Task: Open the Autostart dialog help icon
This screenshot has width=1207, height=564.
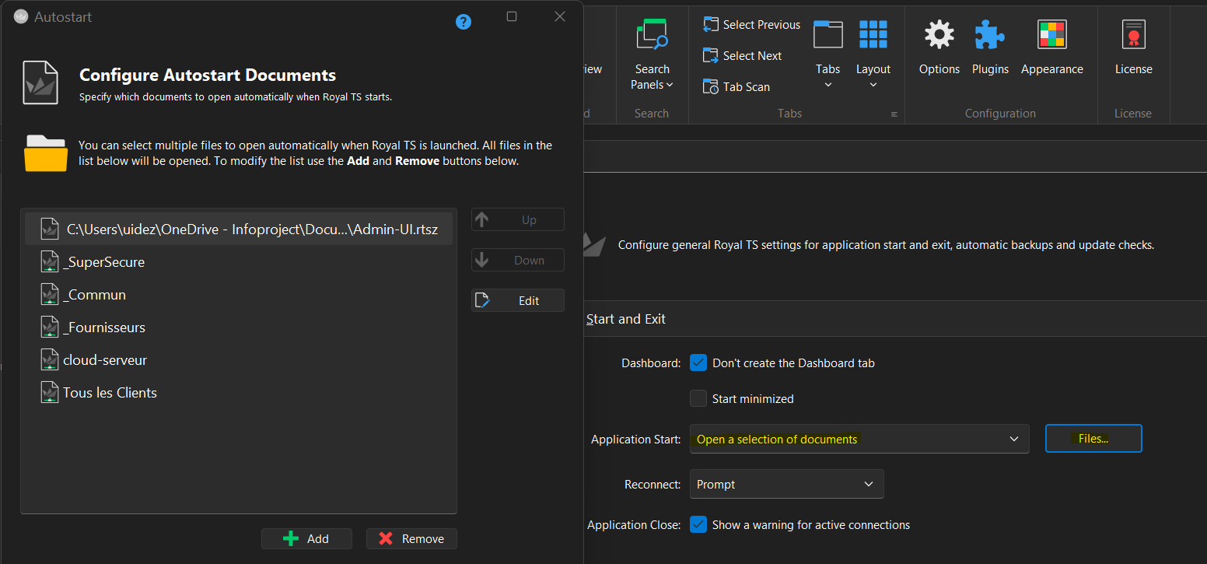Action: [464, 22]
